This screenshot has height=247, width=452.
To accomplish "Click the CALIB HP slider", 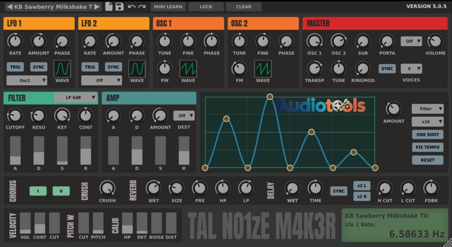I will click(128, 223).
